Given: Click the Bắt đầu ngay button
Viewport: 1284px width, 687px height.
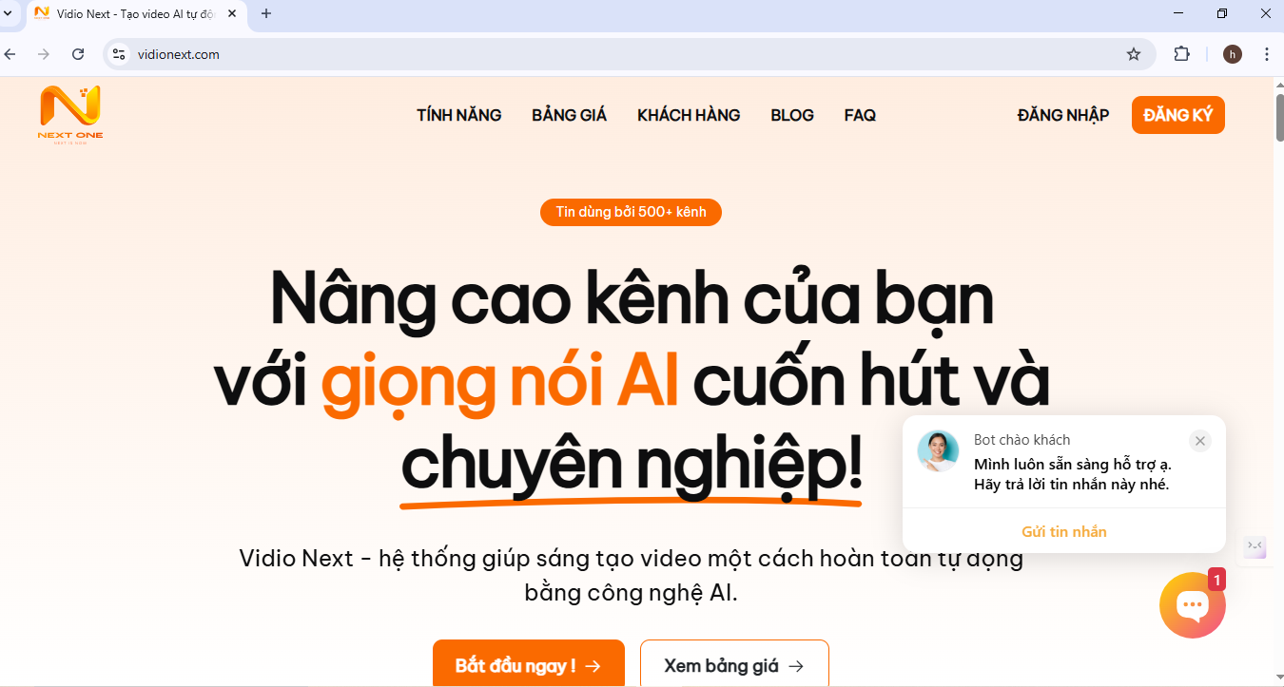Looking at the screenshot, I should pyautogui.click(x=529, y=664).
